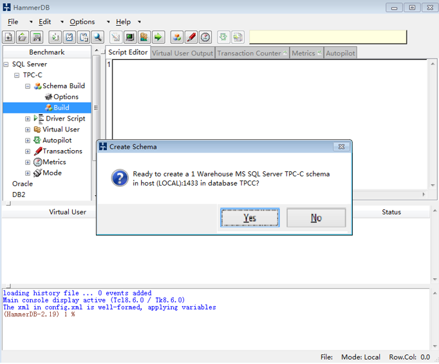Click the gauge Metrics toolbar icon
The image size is (439, 364).
coord(205,37)
